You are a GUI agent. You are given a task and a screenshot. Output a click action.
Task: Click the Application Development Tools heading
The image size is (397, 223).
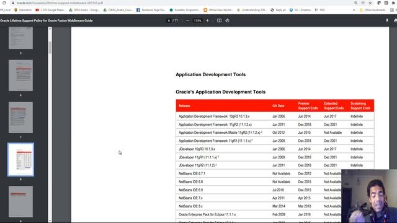pos(211,74)
